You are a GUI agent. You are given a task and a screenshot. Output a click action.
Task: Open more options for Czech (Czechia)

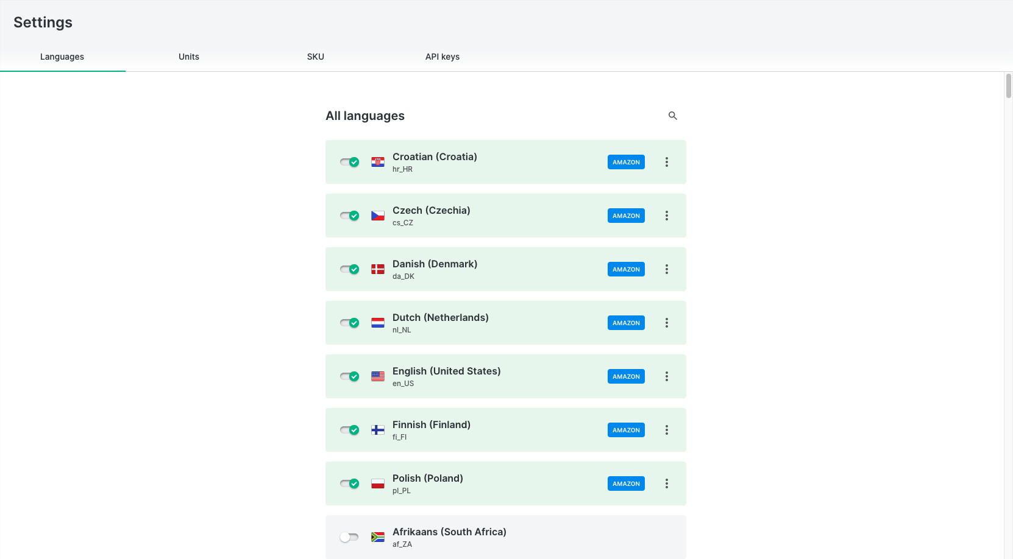667,216
